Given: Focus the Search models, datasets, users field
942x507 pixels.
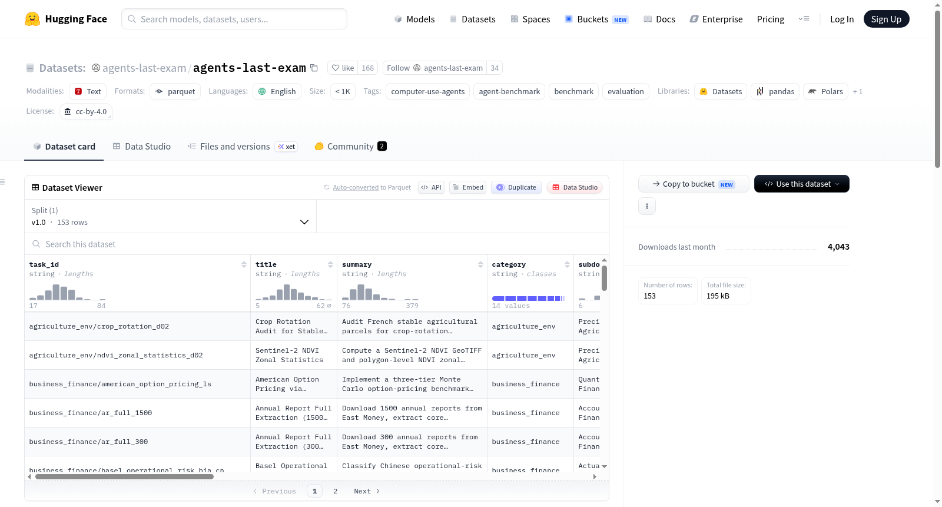Looking at the screenshot, I should pos(234,19).
